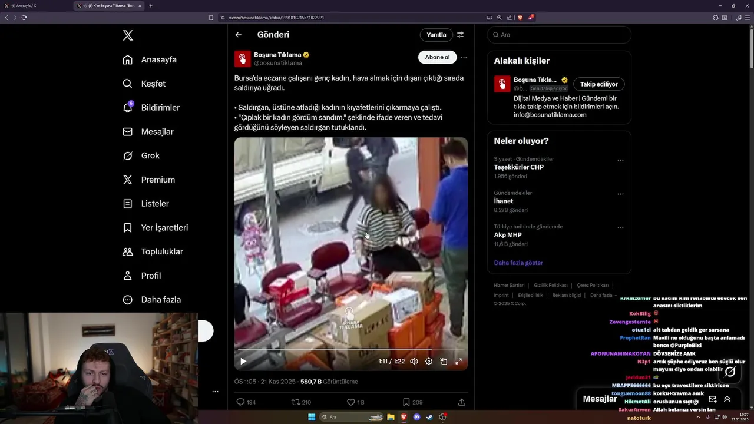Share the post via share icon
Image resolution: width=754 pixels, height=424 pixels.
pyautogui.click(x=462, y=402)
